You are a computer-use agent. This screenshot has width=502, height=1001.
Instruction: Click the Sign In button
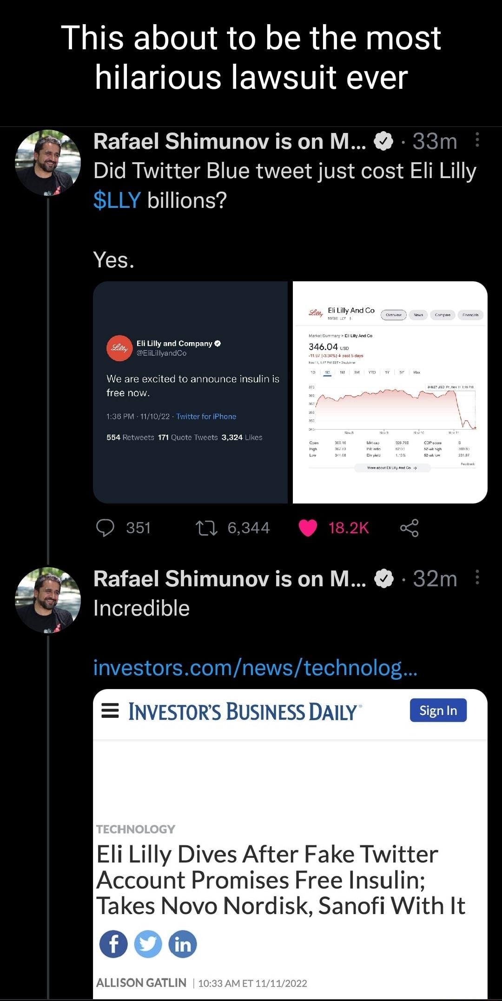438,710
